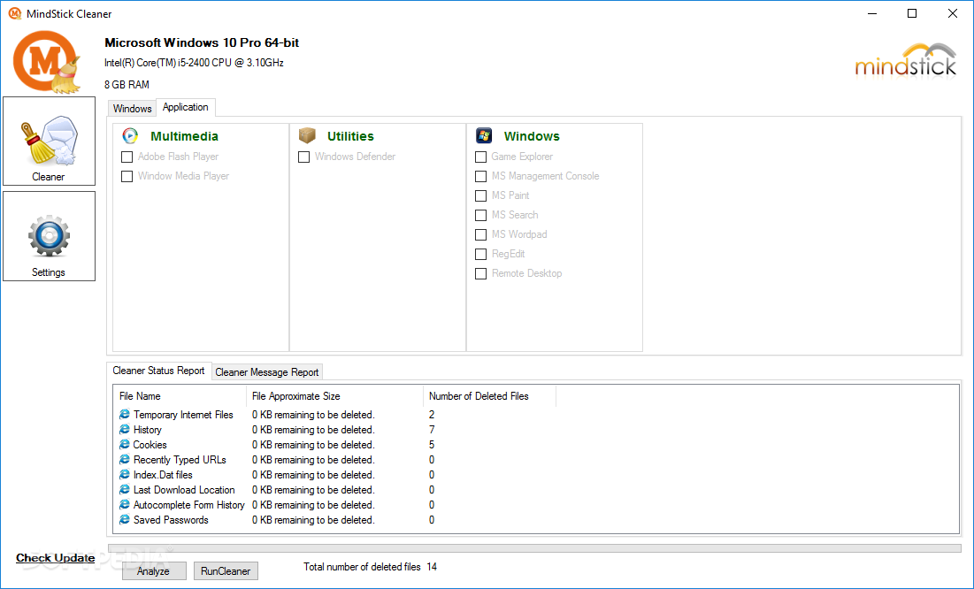Click the IE icon beside Index.Dat files

(x=124, y=475)
